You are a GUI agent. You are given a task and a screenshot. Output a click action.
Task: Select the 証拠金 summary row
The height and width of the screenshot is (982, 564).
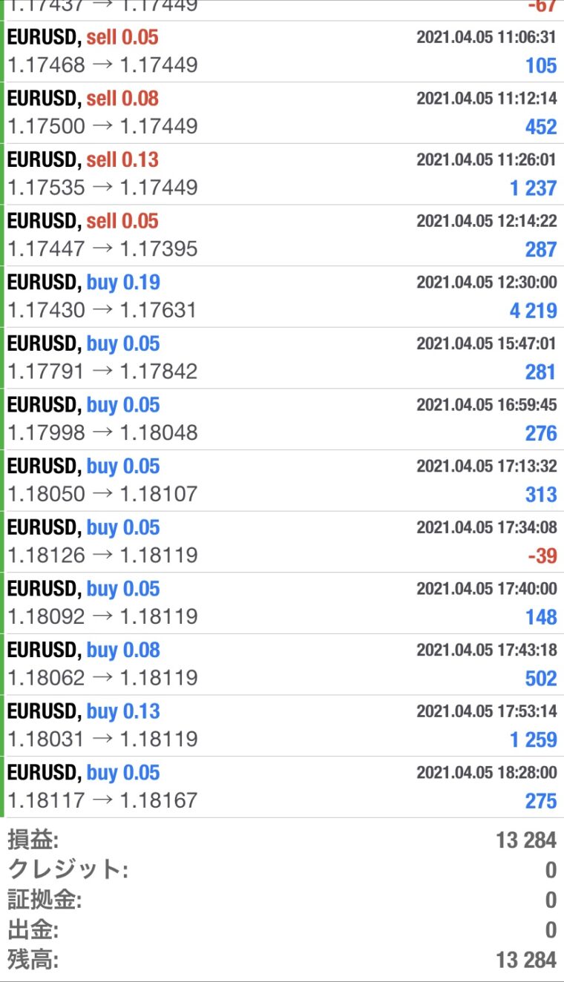282,900
